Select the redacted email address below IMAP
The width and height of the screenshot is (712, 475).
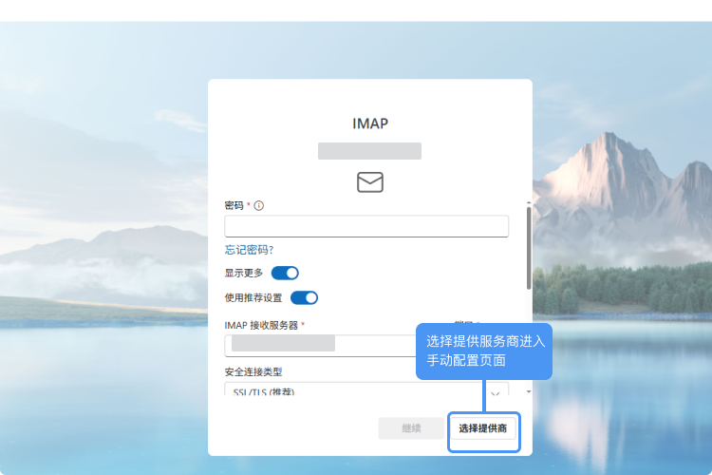point(369,151)
